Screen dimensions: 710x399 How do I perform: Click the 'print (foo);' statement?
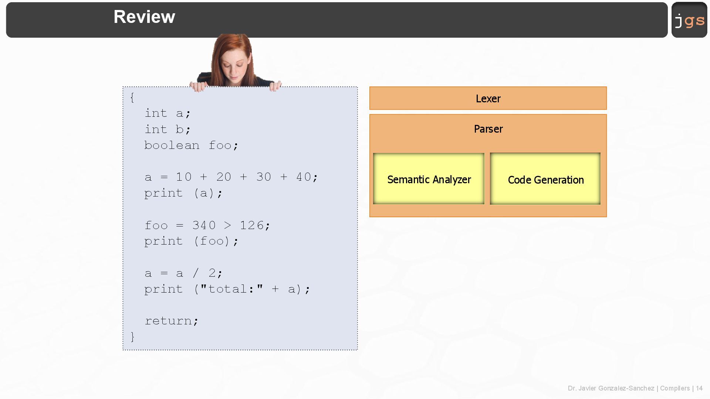click(x=192, y=241)
